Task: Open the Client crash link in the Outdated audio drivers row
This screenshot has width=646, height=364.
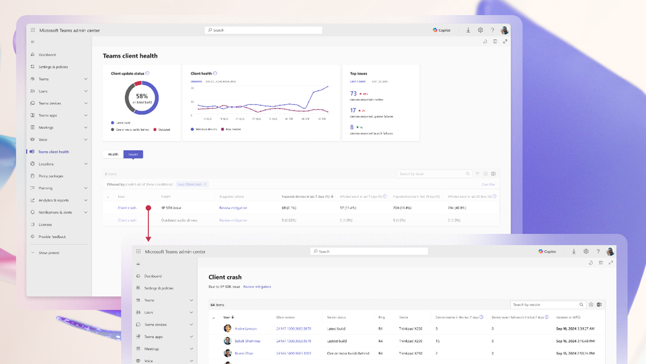Action: point(127,220)
